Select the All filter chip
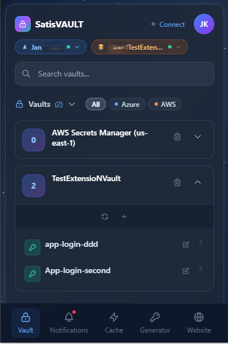 click(x=96, y=104)
